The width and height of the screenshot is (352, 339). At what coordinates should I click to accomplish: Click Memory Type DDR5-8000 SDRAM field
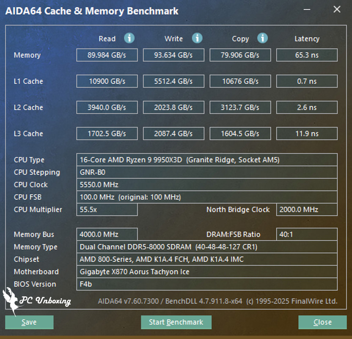click(207, 247)
